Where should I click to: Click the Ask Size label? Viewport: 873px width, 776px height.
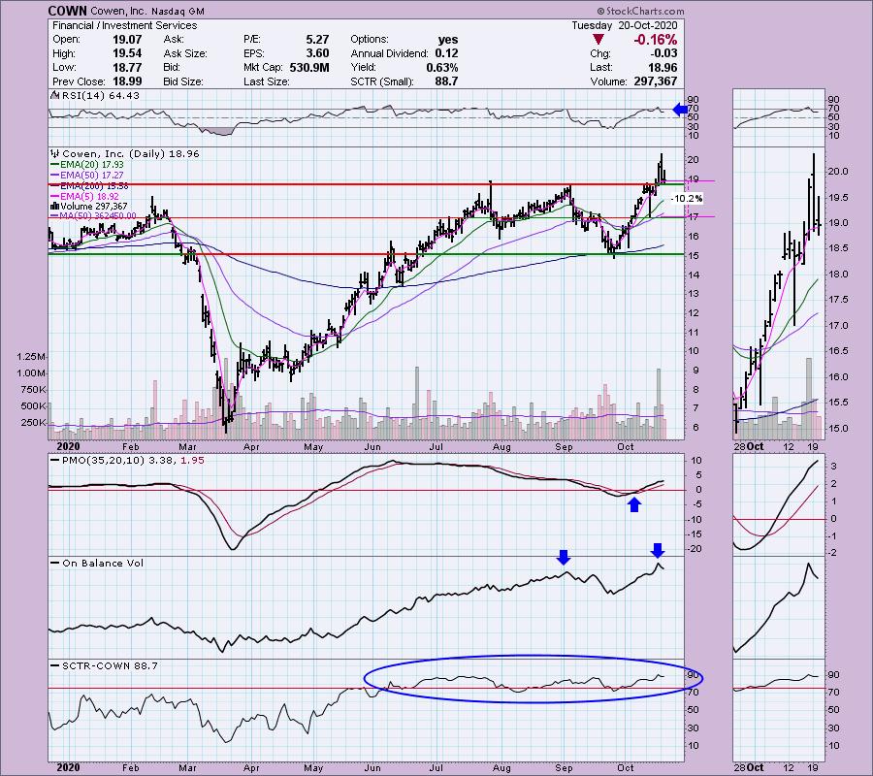tap(185, 53)
